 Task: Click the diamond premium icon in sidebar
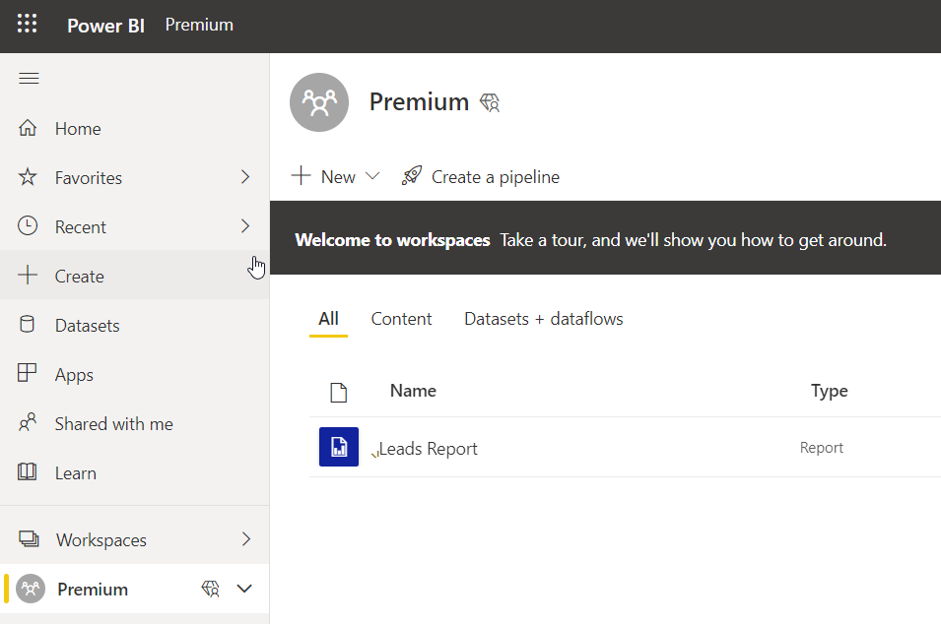click(x=211, y=589)
